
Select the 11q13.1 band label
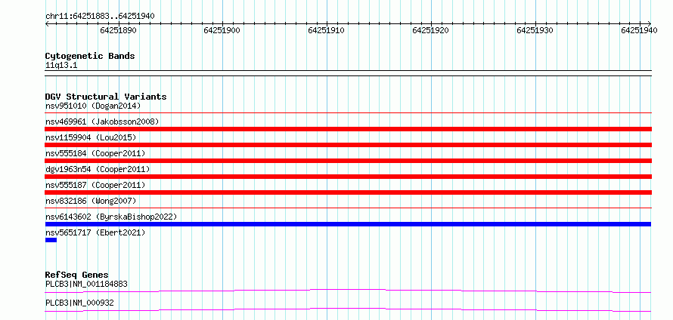61,66
